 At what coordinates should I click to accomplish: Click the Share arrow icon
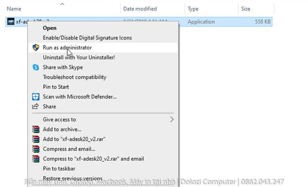[x=36, y=107]
